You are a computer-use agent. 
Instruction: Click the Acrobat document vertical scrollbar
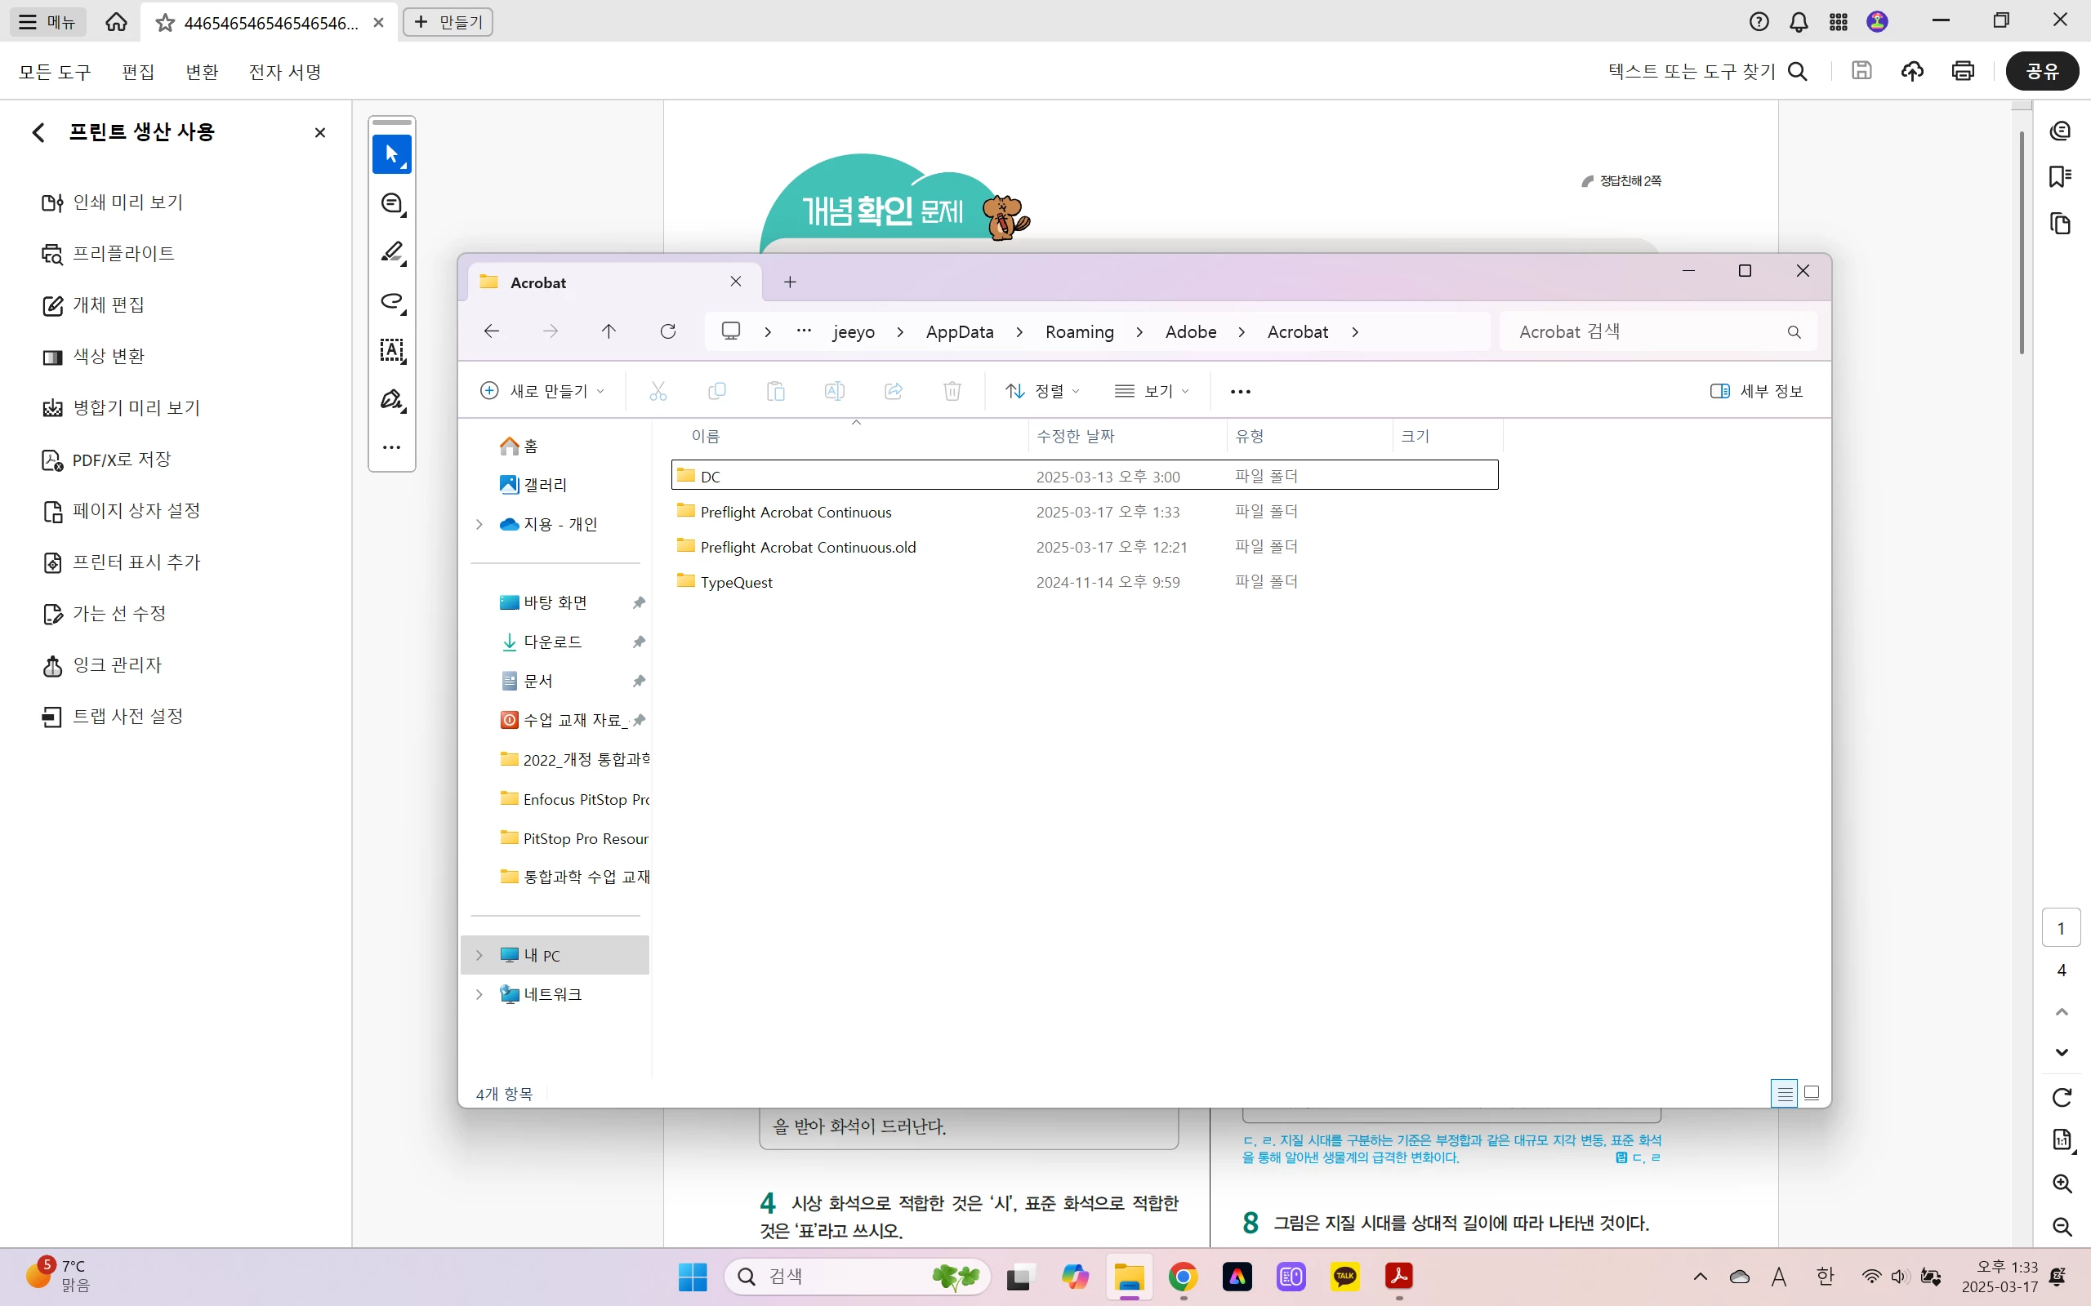(2021, 242)
